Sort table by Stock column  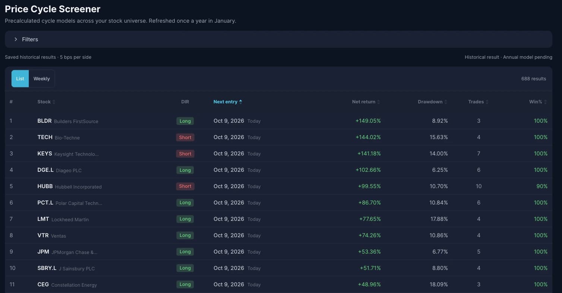[46, 102]
